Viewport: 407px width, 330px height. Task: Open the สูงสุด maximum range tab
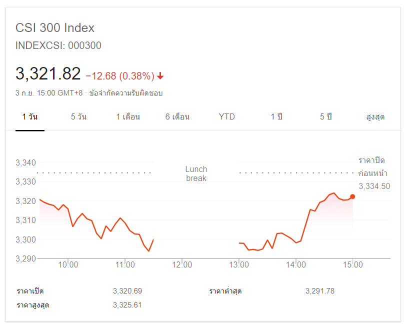pyautogui.click(x=375, y=117)
